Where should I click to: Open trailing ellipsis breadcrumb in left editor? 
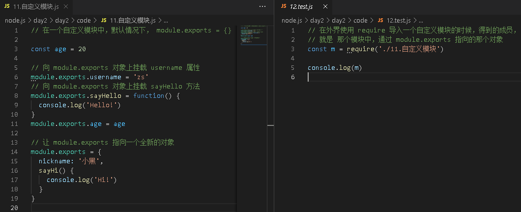166,21
